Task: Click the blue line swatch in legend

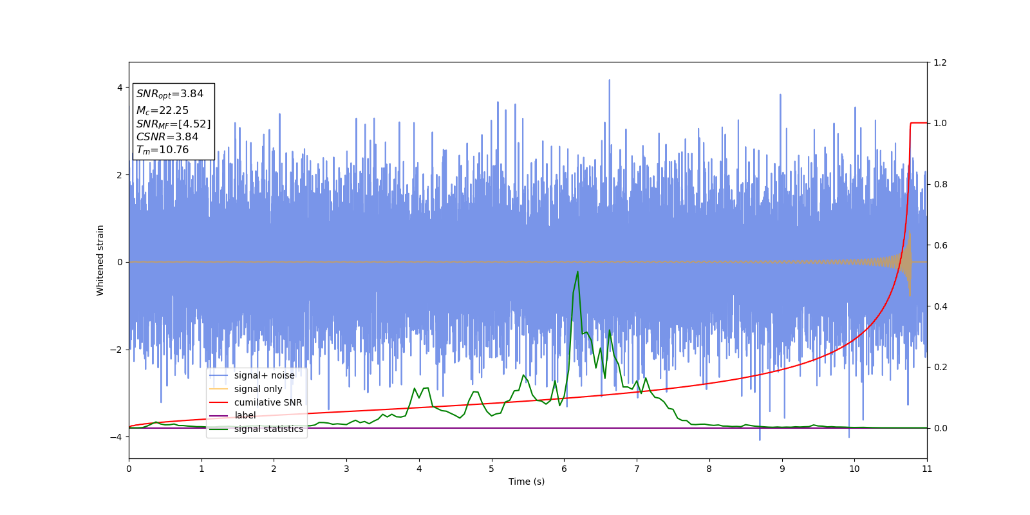Action: pos(219,376)
